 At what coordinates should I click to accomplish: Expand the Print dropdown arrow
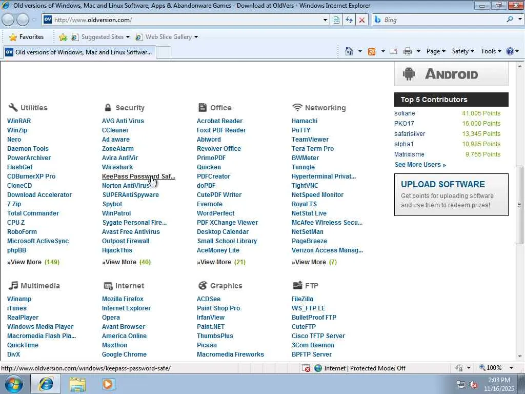click(418, 51)
